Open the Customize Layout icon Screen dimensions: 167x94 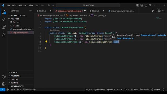[150, 5]
